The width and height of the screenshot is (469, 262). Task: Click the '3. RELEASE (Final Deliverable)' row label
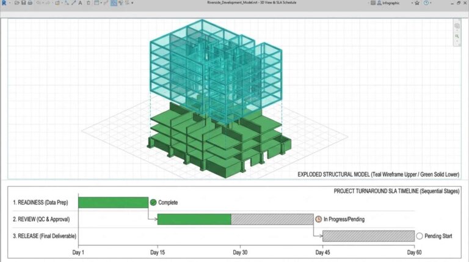point(45,236)
